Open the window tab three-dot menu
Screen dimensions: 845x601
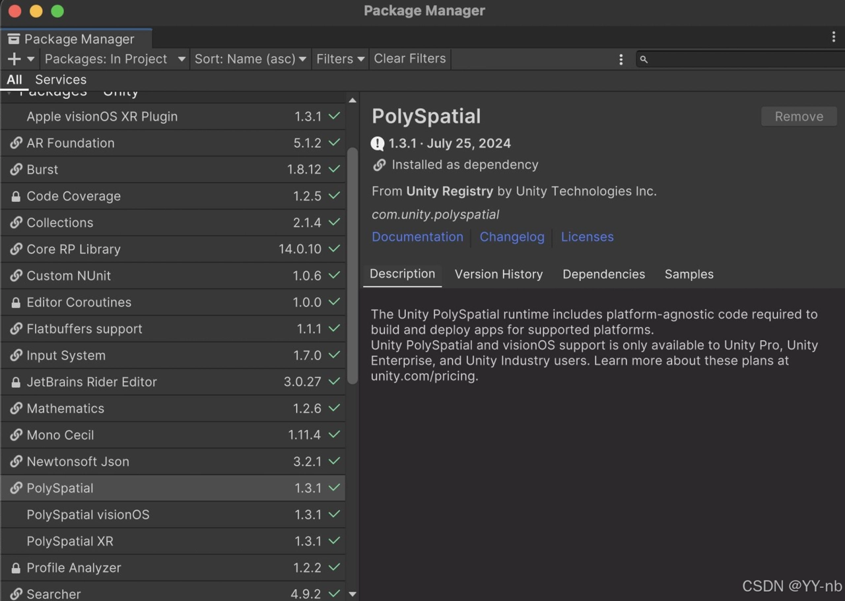(x=833, y=38)
